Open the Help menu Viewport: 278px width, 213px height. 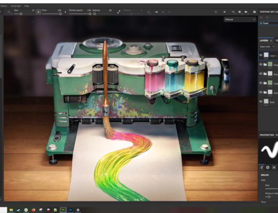coord(27,6)
